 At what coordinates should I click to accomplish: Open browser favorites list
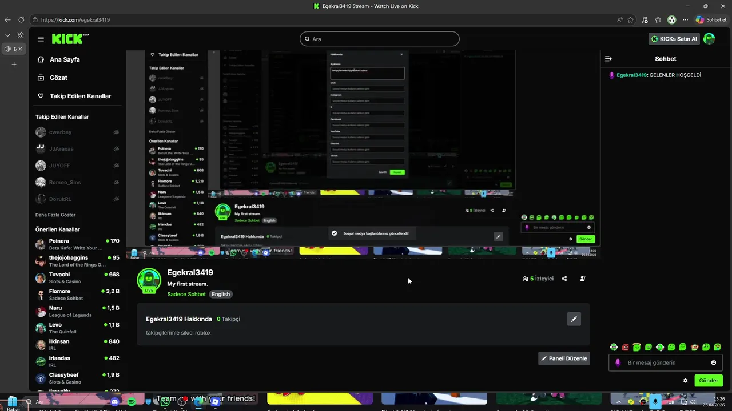click(658, 19)
